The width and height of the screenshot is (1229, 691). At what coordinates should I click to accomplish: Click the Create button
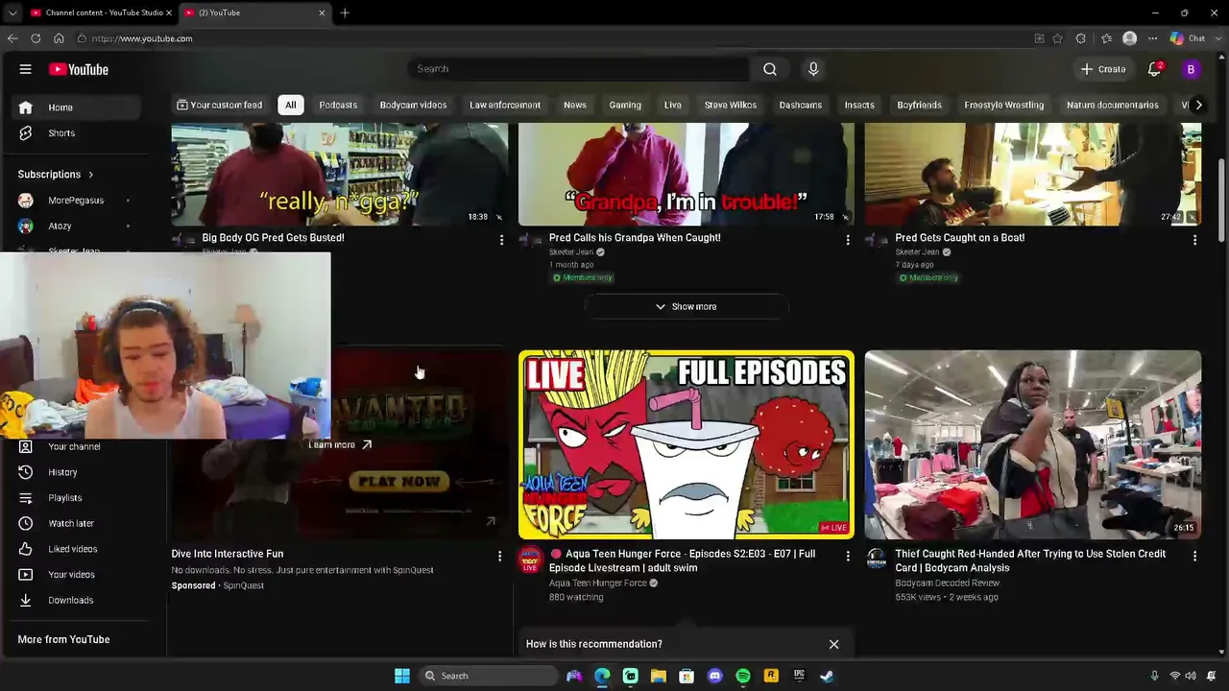tap(1103, 69)
